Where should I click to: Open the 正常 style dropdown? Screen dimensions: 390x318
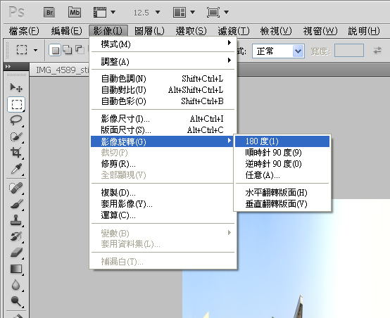click(278, 51)
